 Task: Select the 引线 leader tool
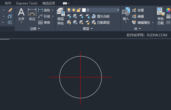click(40, 16)
